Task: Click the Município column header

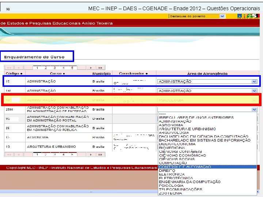Action: coord(102,73)
